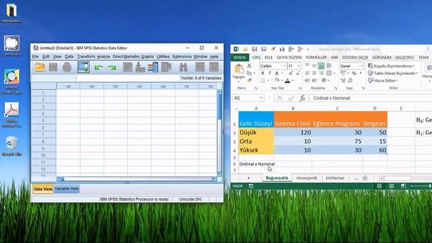The image size is (432, 243).
Task: Open the Transform menu in SPSS
Action: coord(86,57)
